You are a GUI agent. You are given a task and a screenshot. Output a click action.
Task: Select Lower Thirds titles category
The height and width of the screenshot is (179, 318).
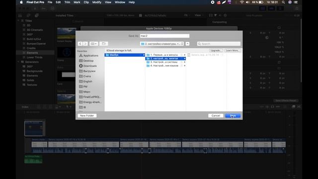(34, 57)
